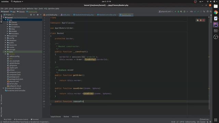Viewport: 219px width, 123px height.
Task: Toggle the Structure tool window side tab
Action: tap(1, 99)
